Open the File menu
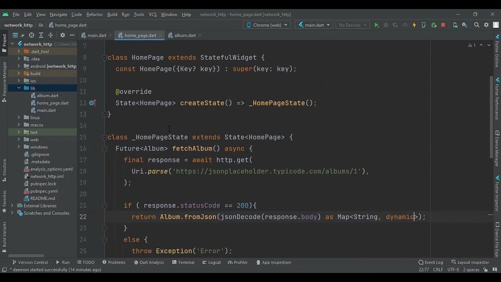The width and height of the screenshot is (501, 282). pyautogui.click(x=16, y=14)
